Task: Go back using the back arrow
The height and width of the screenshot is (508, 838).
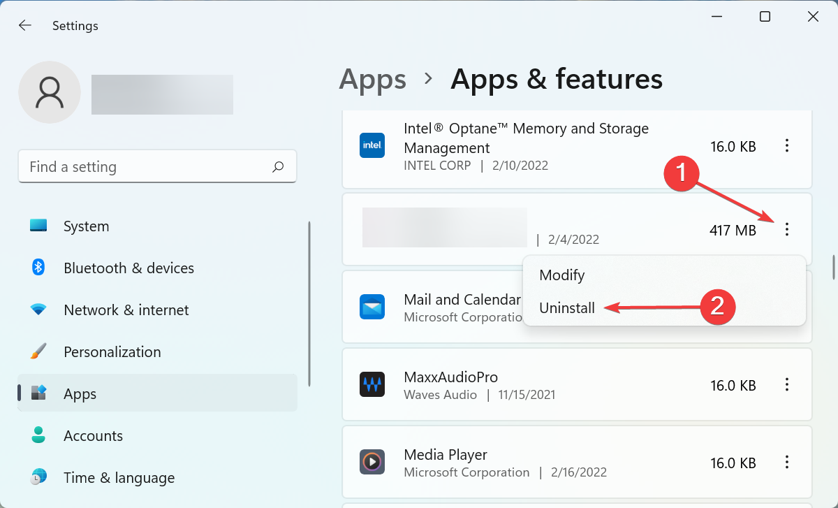Action: coord(25,25)
